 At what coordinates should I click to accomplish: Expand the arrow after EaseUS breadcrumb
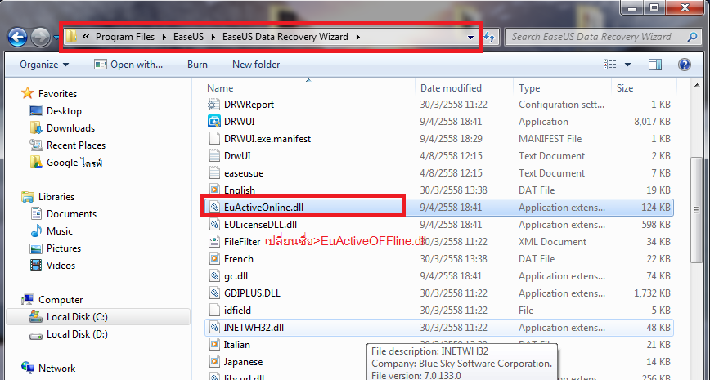[213, 37]
